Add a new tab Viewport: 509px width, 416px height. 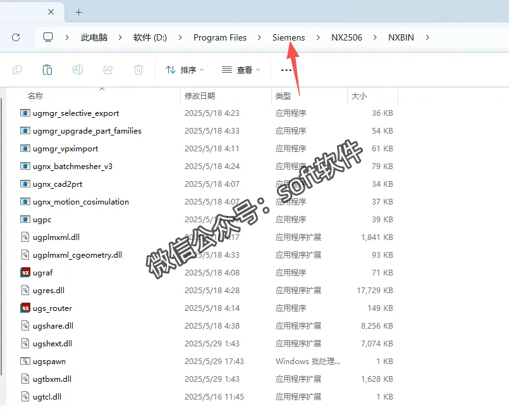78,13
